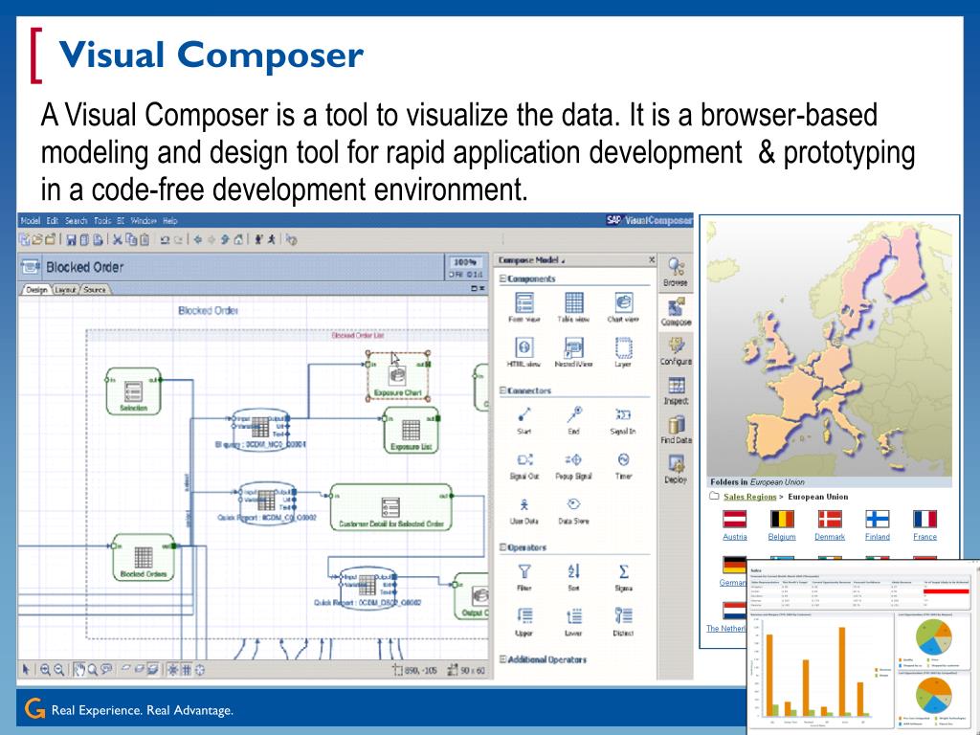This screenshot has height=735, width=980.
Task: Click the Zoom out magnifier at bottom
Action: [x=58, y=670]
